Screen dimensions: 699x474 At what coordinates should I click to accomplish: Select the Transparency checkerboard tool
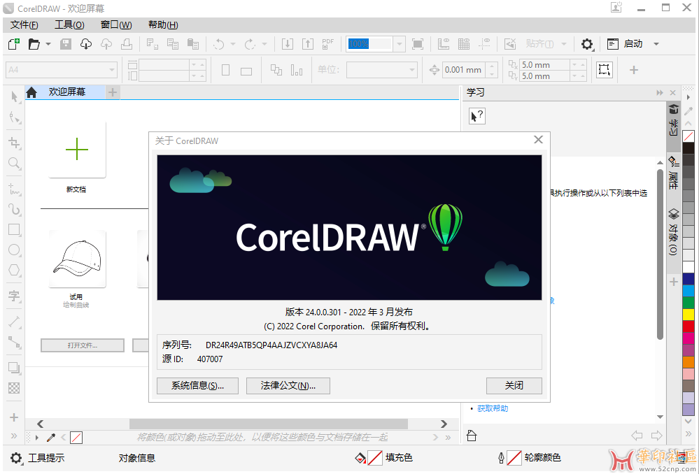pyautogui.click(x=14, y=388)
